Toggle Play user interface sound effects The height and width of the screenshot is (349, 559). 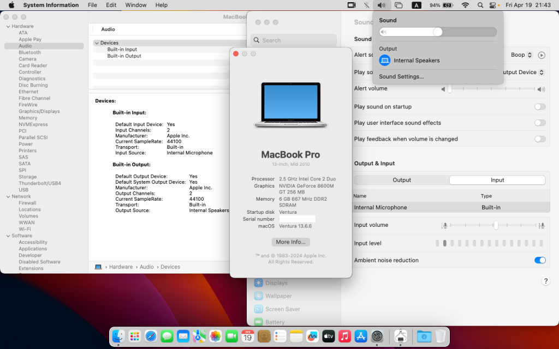(539, 123)
